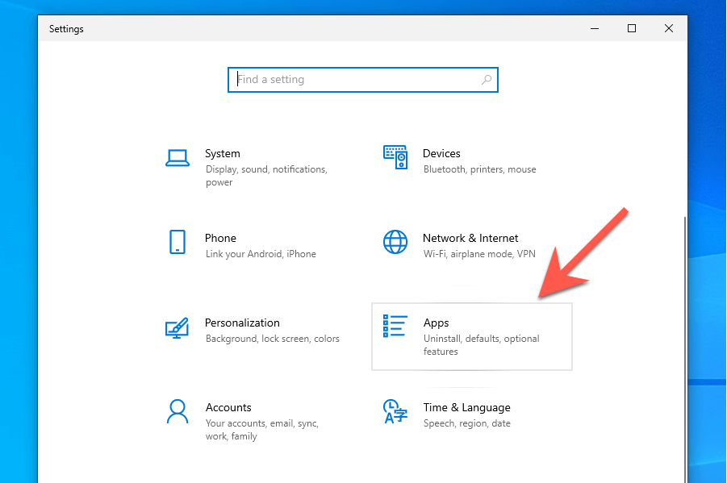This screenshot has width=727, height=483.
Task: Click 'Background, lock screen, colors' description
Action: [x=272, y=339]
